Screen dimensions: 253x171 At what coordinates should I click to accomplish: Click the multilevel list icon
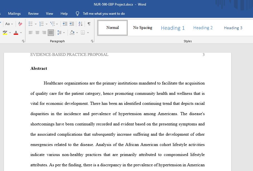pyautogui.click(x=52, y=24)
